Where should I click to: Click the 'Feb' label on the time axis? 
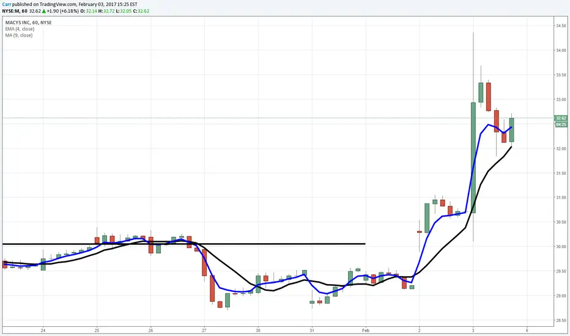366,330
